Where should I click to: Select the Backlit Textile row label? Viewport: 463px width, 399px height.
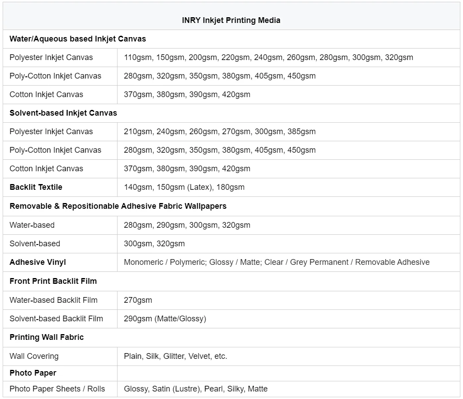click(36, 187)
